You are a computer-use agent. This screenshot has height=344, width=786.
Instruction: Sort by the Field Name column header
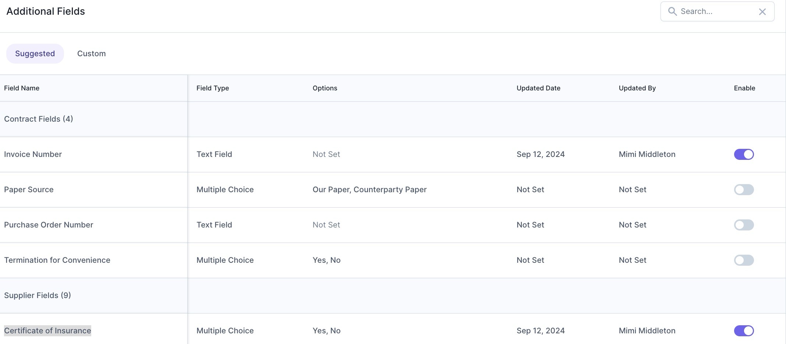(x=22, y=88)
